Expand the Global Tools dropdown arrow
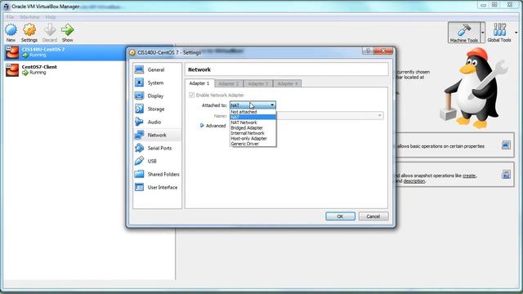 click(x=516, y=33)
